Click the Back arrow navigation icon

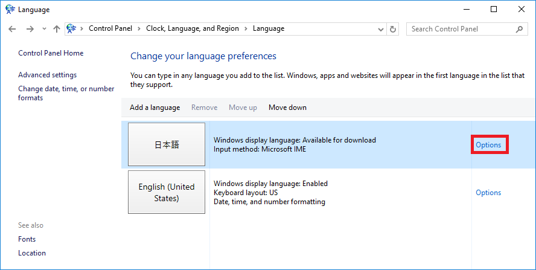tap(12, 29)
